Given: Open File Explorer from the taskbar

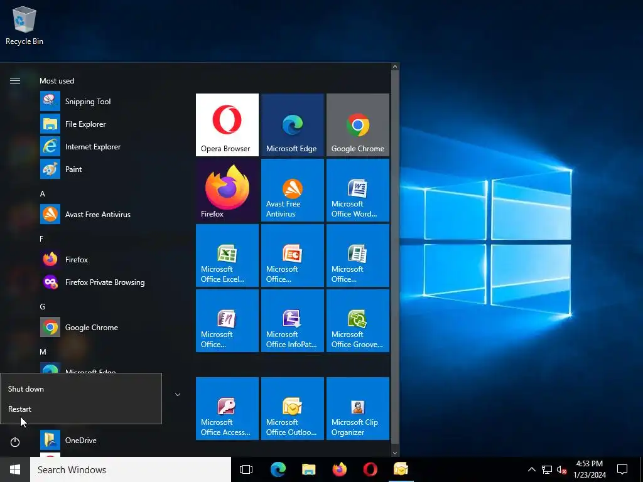Looking at the screenshot, I should [x=308, y=469].
